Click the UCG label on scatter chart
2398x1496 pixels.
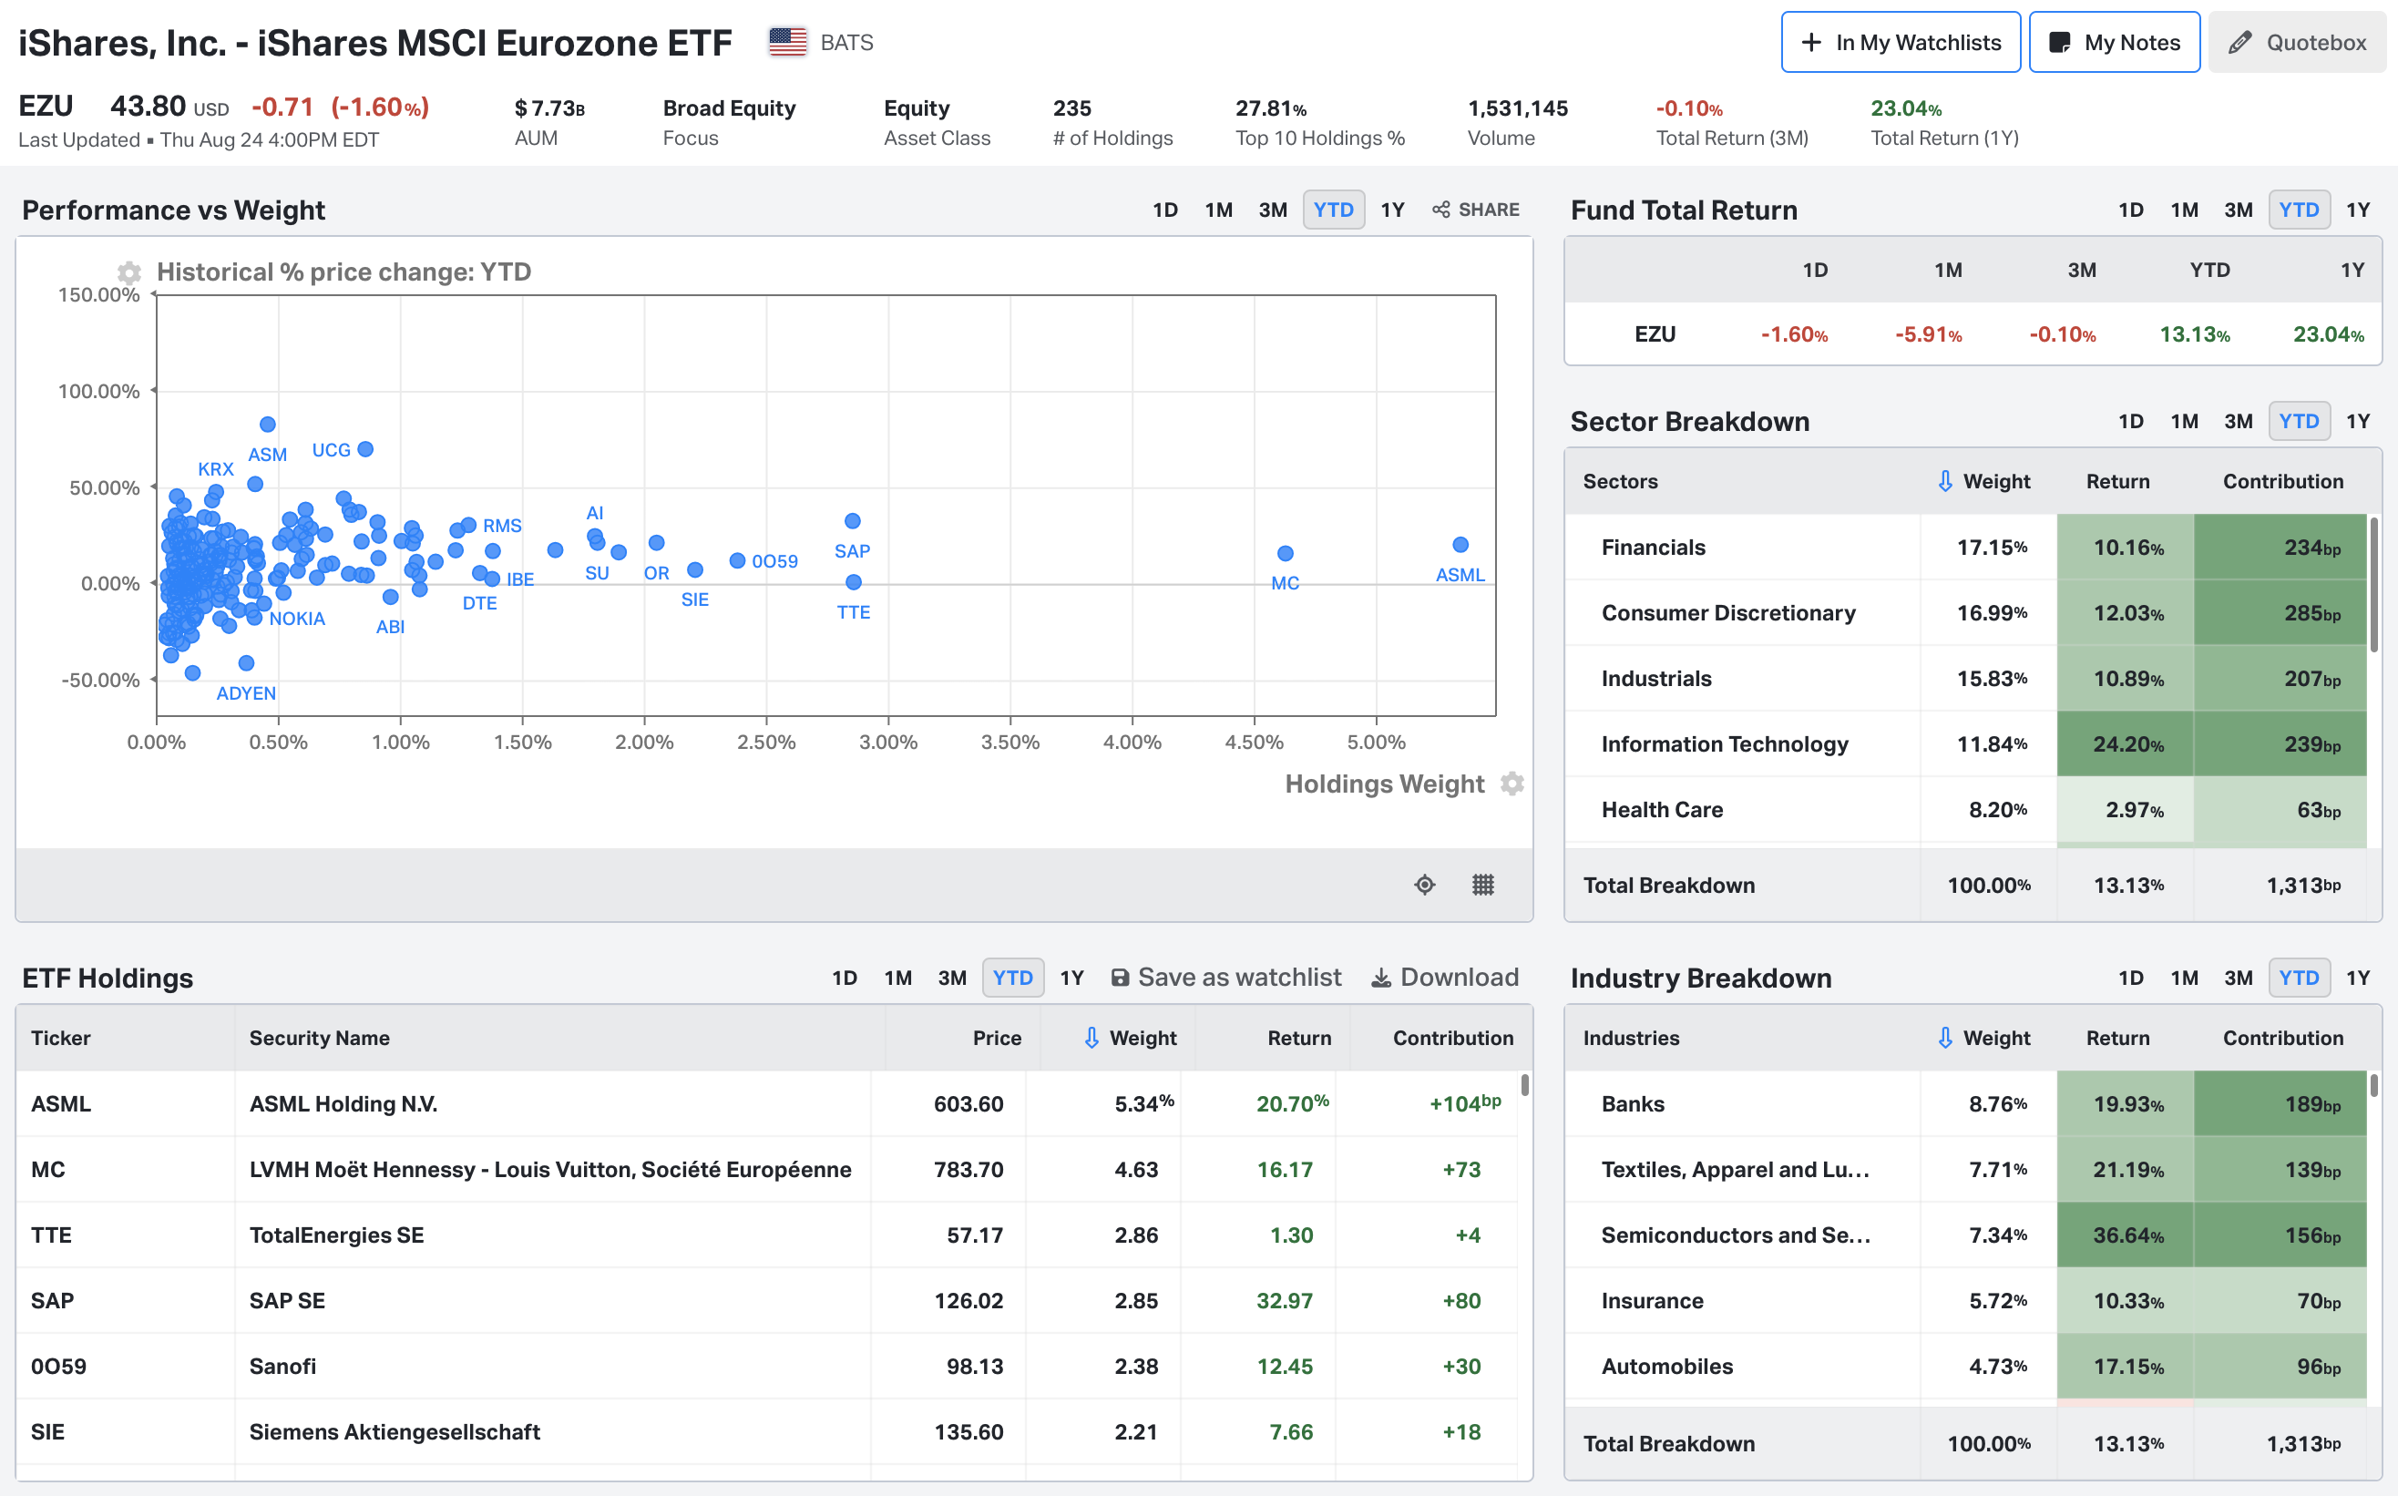pos(332,450)
